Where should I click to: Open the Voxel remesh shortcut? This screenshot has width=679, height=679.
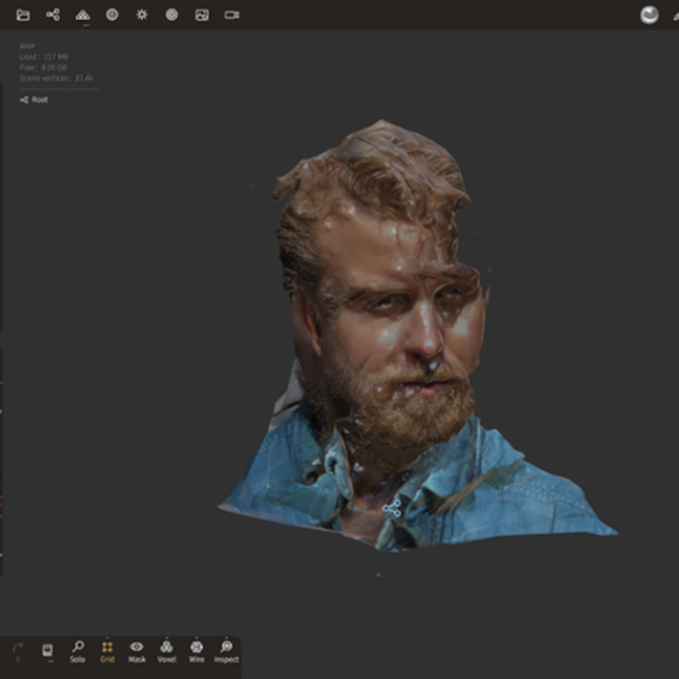click(x=167, y=650)
